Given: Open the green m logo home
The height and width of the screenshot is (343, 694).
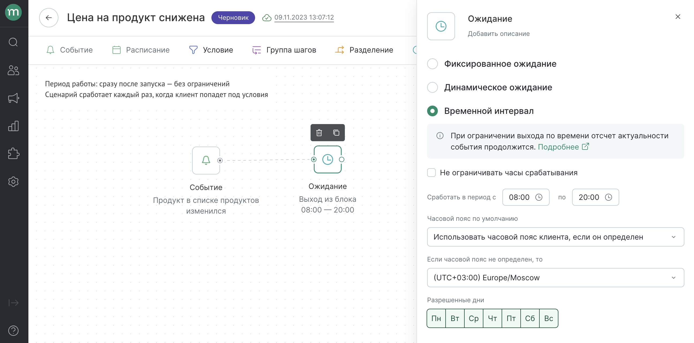Looking at the screenshot, I should coord(13,12).
